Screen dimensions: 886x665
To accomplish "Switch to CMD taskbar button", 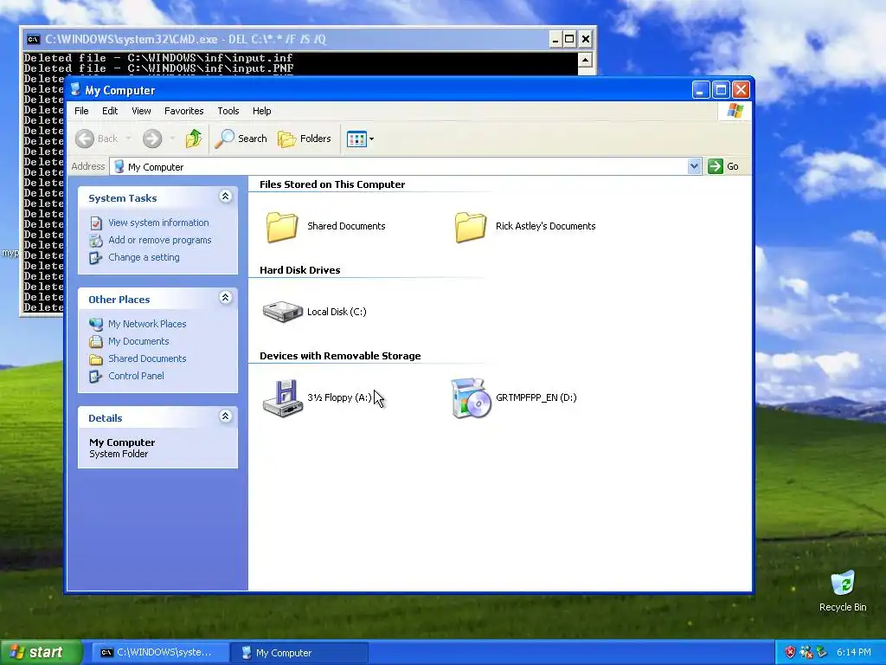I will 160,653.
